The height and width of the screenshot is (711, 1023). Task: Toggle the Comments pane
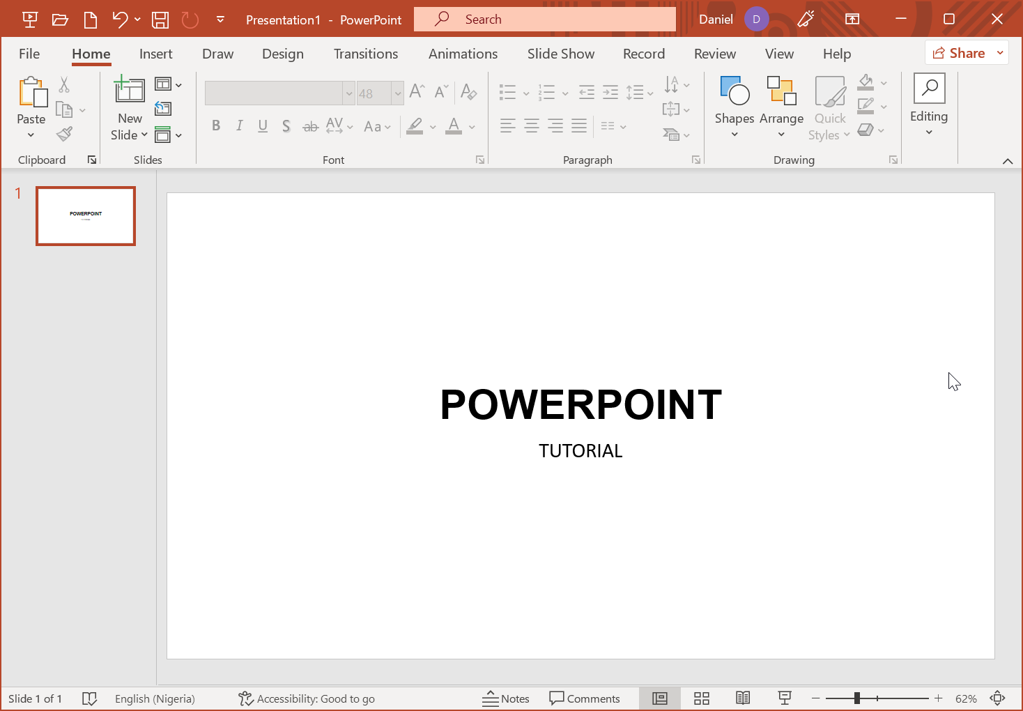pyautogui.click(x=584, y=698)
